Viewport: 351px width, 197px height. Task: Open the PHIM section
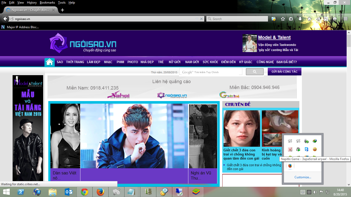pyautogui.click(x=120, y=62)
